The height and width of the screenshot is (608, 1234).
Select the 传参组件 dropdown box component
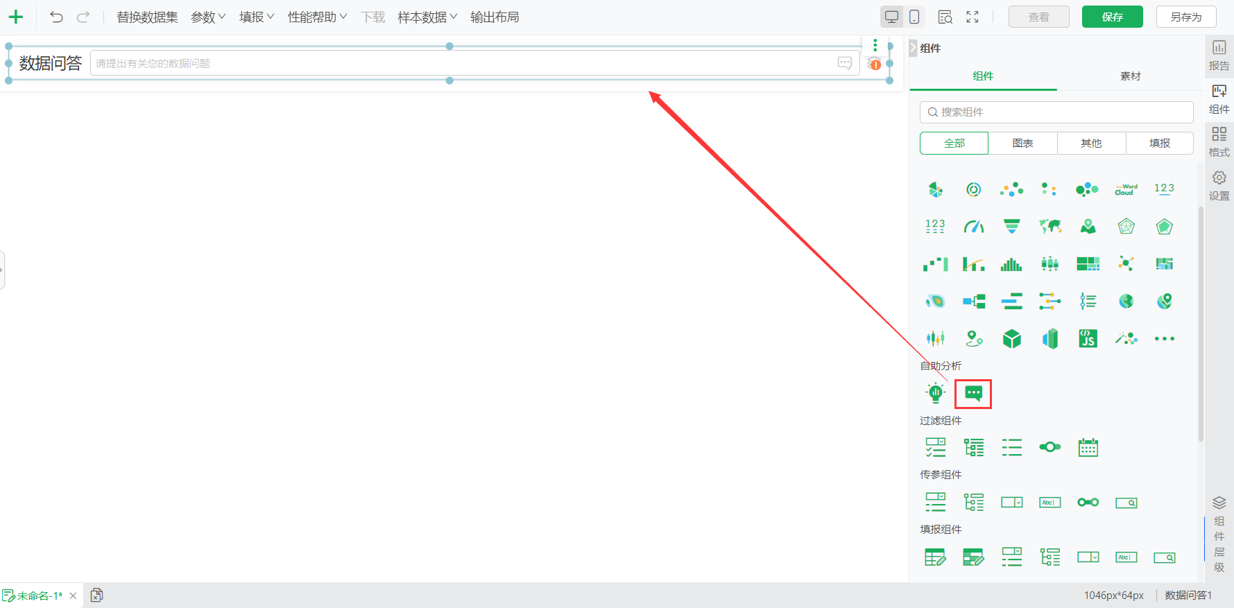(1012, 503)
